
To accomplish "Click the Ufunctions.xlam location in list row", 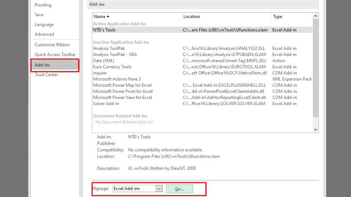I will pyautogui.click(x=225, y=30).
